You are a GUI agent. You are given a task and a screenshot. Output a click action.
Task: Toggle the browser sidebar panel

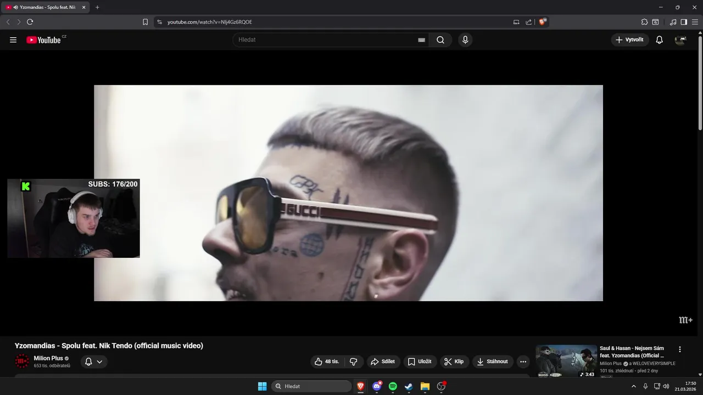[684, 22]
